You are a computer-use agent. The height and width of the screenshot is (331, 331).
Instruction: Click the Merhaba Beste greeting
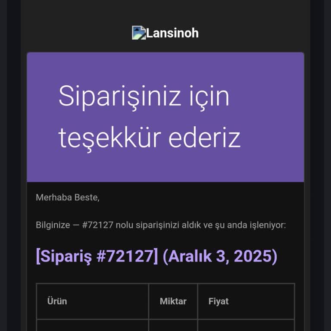coord(68,198)
